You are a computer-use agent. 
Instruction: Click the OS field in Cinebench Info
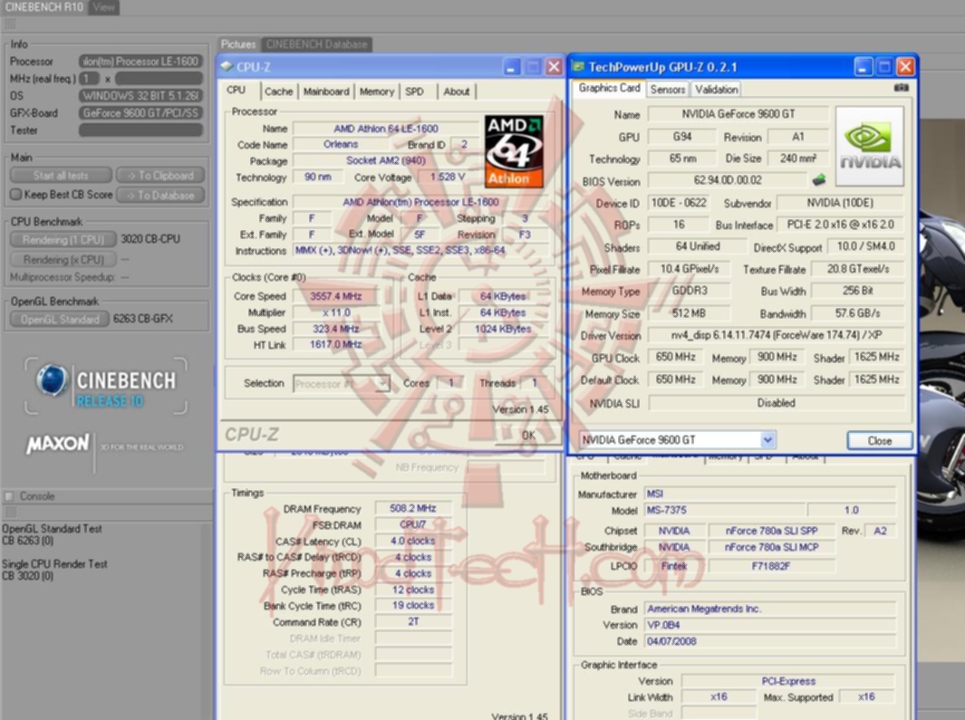pyautogui.click(x=140, y=95)
